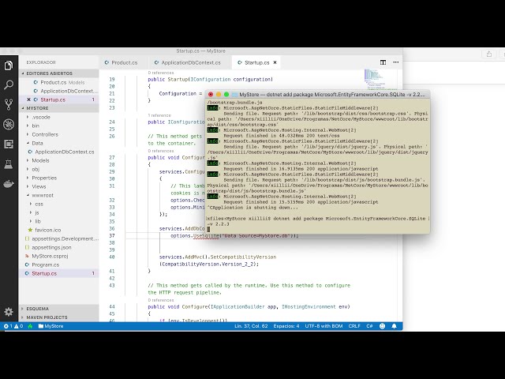Click line number 40 in gutter

click(x=112, y=257)
